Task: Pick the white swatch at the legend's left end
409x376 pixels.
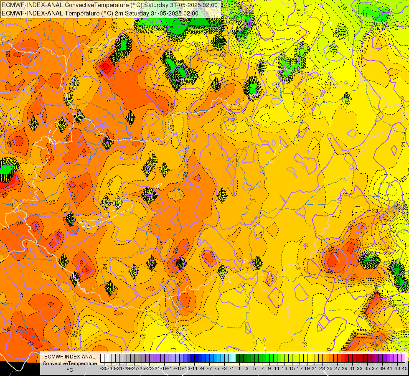Action: tap(102, 358)
